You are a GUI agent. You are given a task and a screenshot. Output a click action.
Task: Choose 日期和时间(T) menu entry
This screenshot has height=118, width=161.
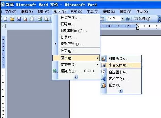76,31
